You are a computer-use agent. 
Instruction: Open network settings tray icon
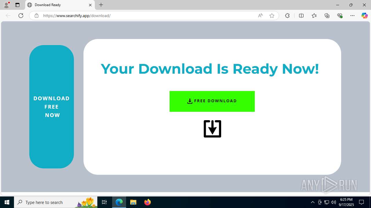pos(327,202)
